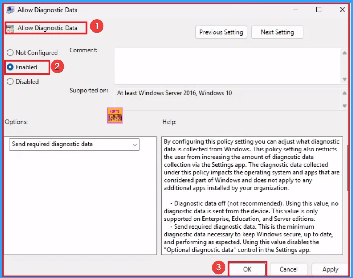353x278 pixels.
Task: Maximize the Allow Diagnostic Data window
Action: pyautogui.click(x=319, y=10)
